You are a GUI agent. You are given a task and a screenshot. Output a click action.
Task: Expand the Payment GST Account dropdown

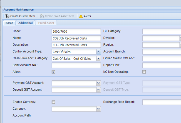coord(98,83)
